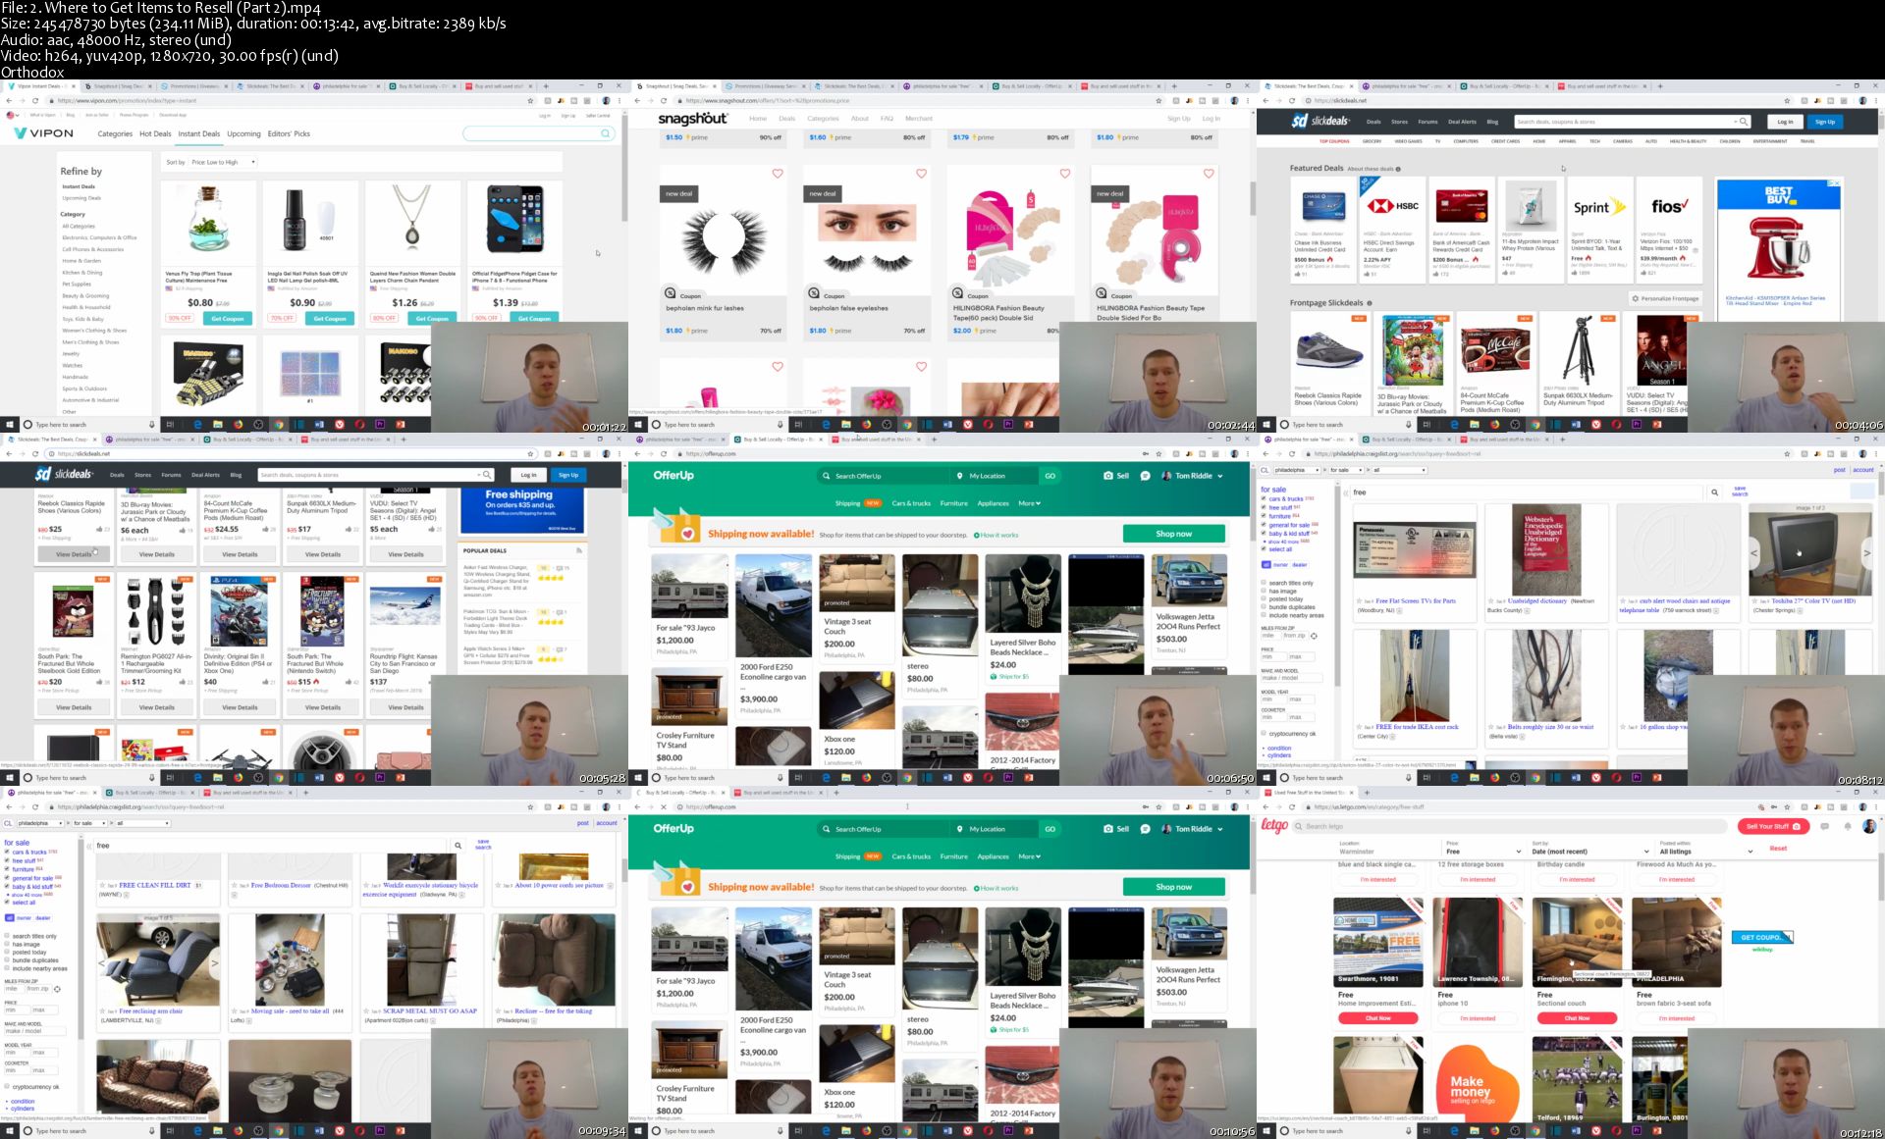
Task: Click the My Location pin in the 00:10:56 OfferUp frame
Action: click(x=959, y=829)
